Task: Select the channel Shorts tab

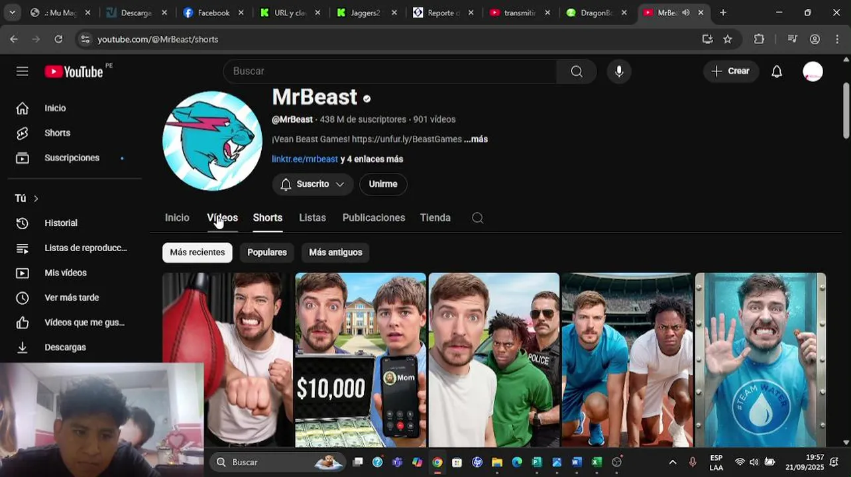Action: pyautogui.click(x=268, y=218)
